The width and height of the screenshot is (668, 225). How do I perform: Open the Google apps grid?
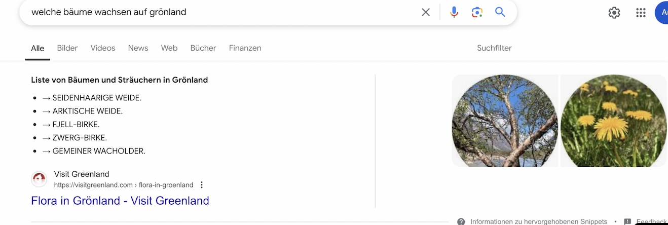(x=641, y=13)
